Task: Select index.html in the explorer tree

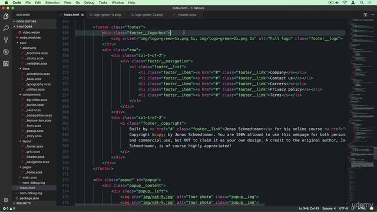Action: 34,188
